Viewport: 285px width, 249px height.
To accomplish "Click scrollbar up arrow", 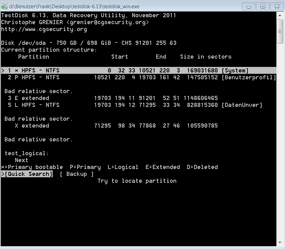I will click(280, 16).
